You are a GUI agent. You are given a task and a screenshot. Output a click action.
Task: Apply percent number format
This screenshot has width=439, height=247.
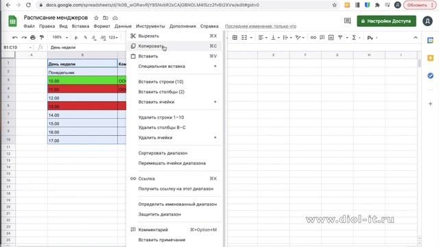(85, 38)
